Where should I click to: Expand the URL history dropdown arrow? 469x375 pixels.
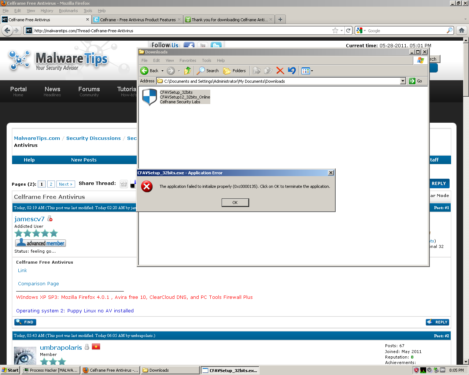point(342,31)
